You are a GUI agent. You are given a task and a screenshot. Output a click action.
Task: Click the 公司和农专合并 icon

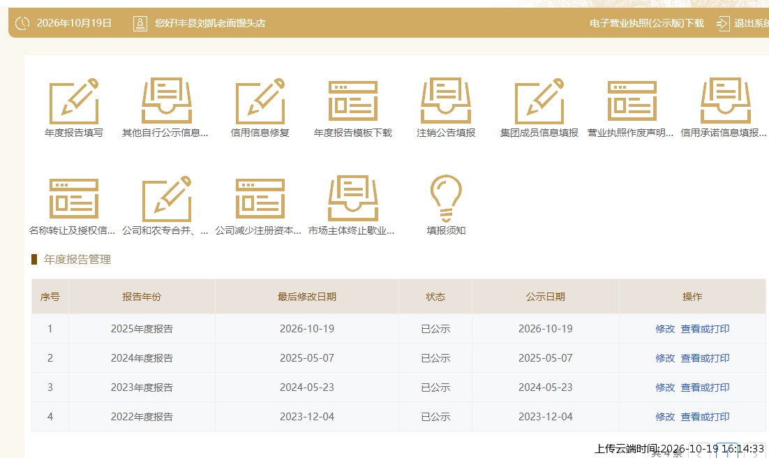click(x=167, y=199)
